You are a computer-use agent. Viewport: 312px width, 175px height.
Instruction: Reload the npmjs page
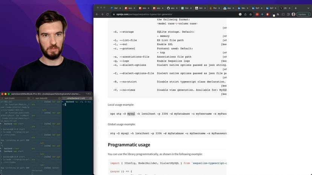(107, 14)
